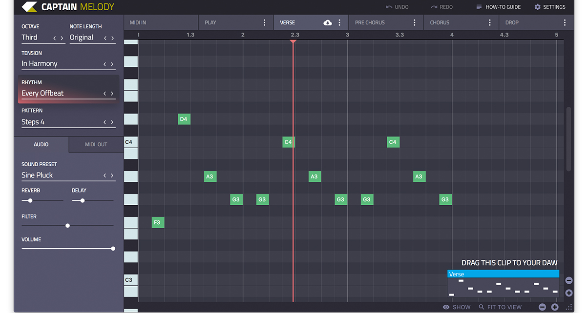
Task: Advance the Pattern past Steps 4
Action: point(112,122)
